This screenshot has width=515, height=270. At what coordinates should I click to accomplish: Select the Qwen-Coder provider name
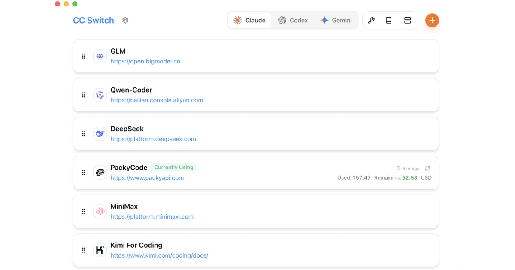click(131, 90)
